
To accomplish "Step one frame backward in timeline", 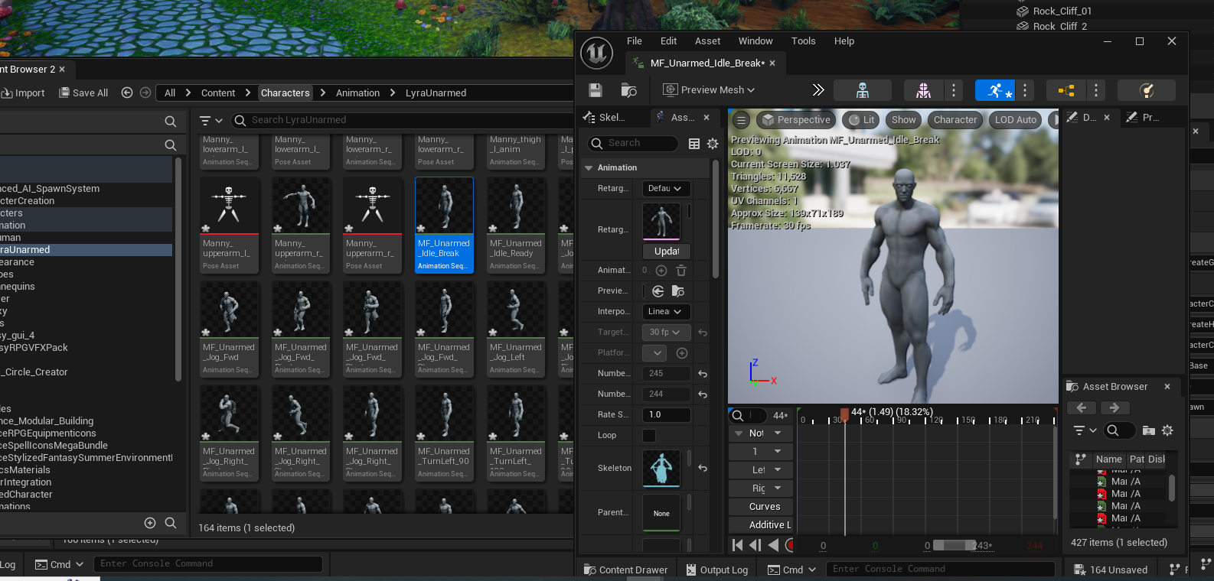I will pyautogui.click(x=755, y=545).
